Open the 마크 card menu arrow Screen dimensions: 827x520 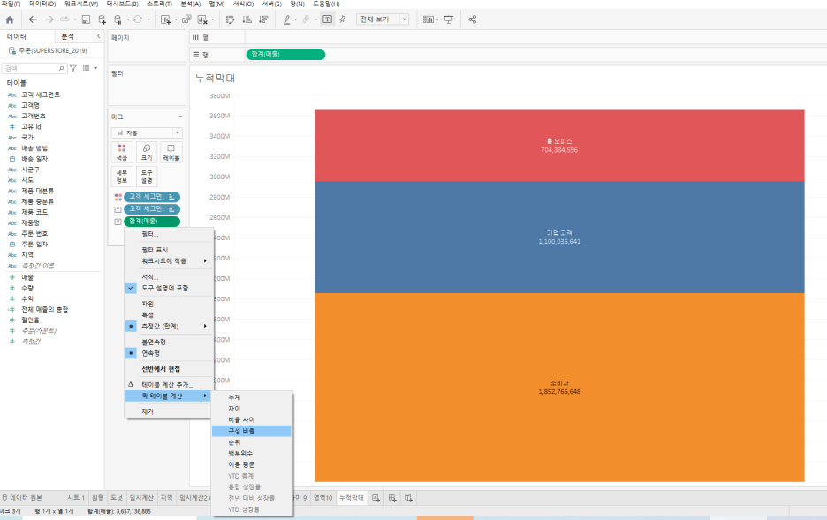(180, 117)
